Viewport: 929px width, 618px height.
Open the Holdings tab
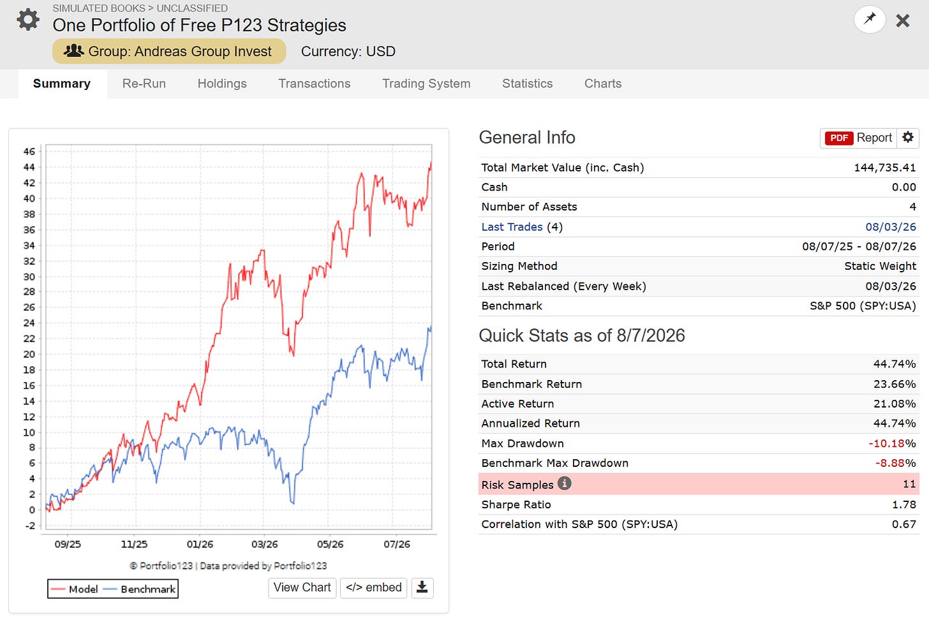point(222,84)
